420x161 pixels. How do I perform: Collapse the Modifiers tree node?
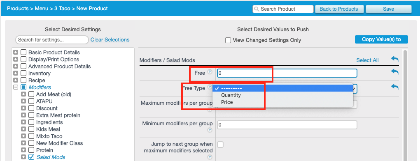(16, 87)
